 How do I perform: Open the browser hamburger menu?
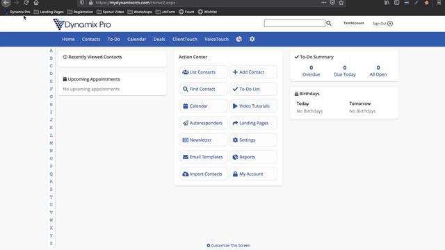pos(439,3)
